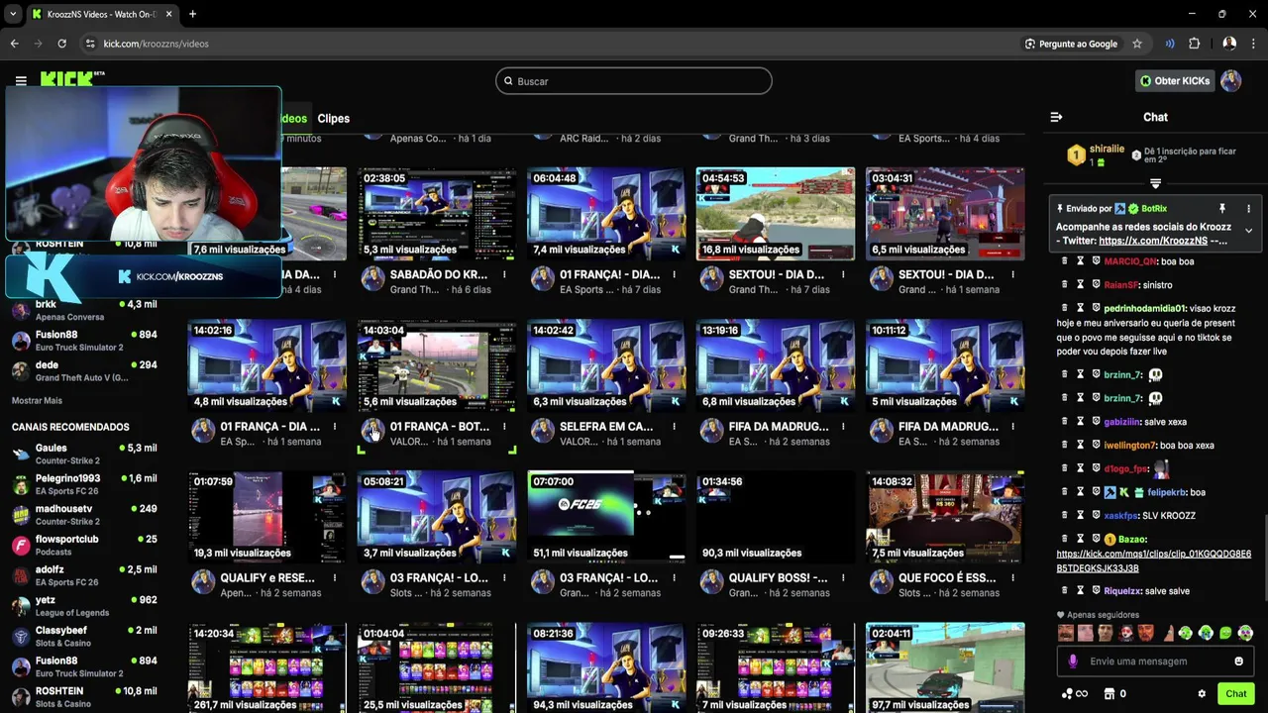1268x713 pixels.
Task: Open options menu for QUE FOCO É ESS... video
Action: [1012, 578]
